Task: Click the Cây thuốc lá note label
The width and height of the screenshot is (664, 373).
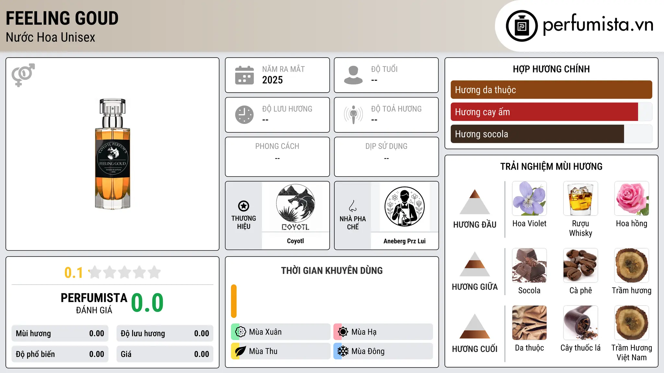Action: tap(581, 348)
